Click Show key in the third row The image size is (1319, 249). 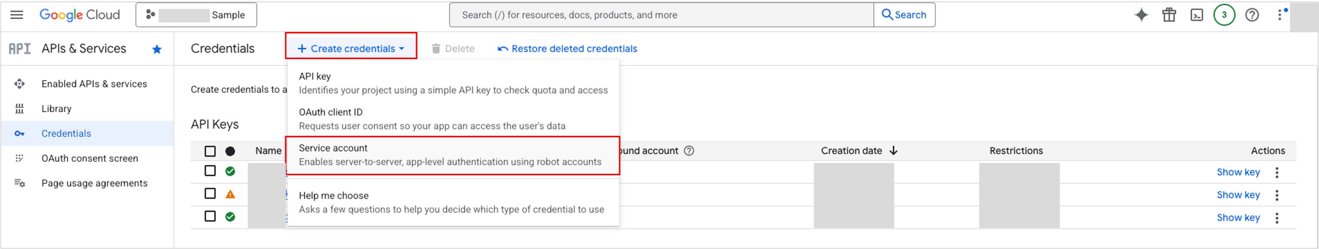click(x=1238, y=218)
